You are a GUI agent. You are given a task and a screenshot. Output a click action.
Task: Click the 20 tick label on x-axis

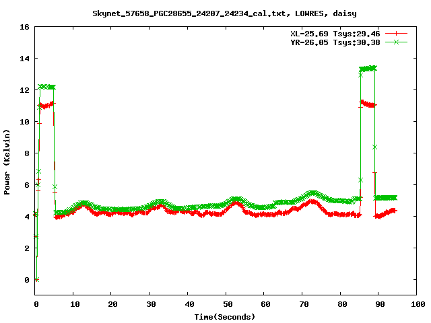tap(112, 304)
